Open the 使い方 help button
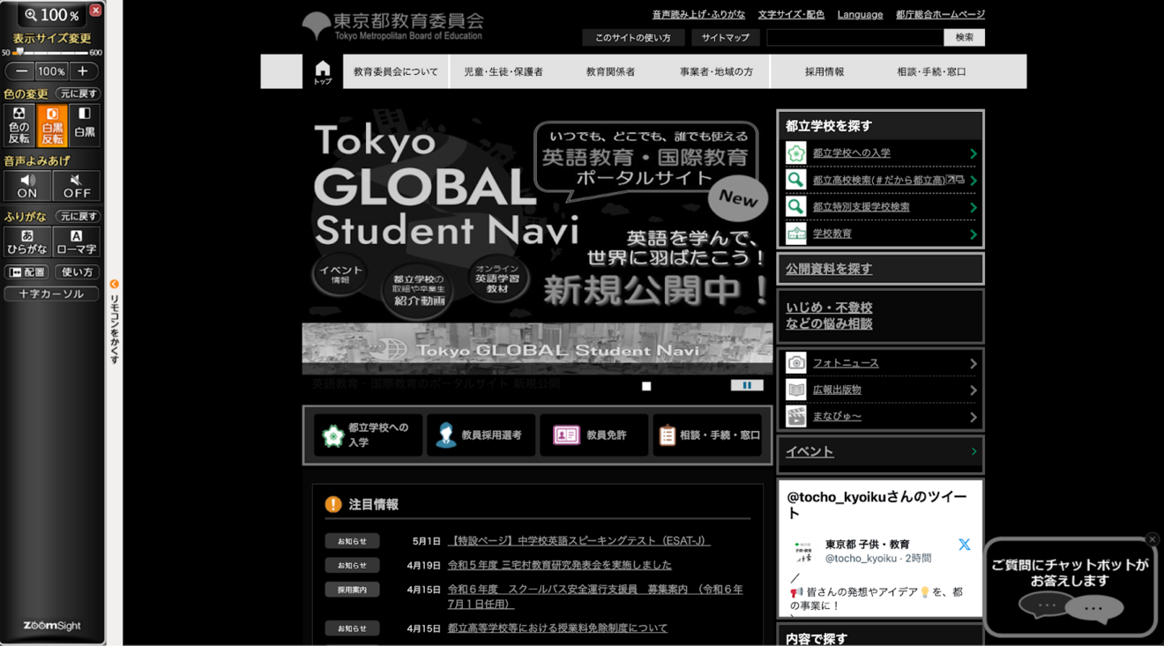 77,272
